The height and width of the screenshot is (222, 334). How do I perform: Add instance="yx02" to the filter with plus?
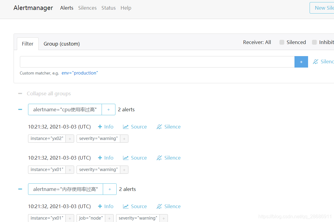coord(70,139)
